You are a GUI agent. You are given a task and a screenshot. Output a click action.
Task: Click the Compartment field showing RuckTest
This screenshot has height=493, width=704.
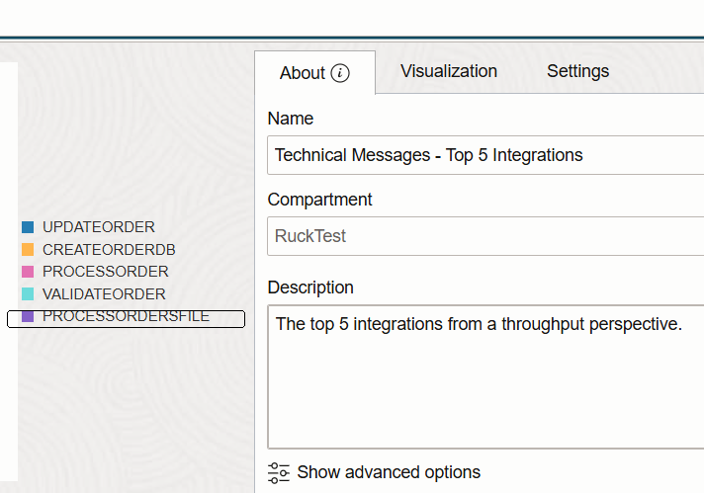click(x=485, y=236)
